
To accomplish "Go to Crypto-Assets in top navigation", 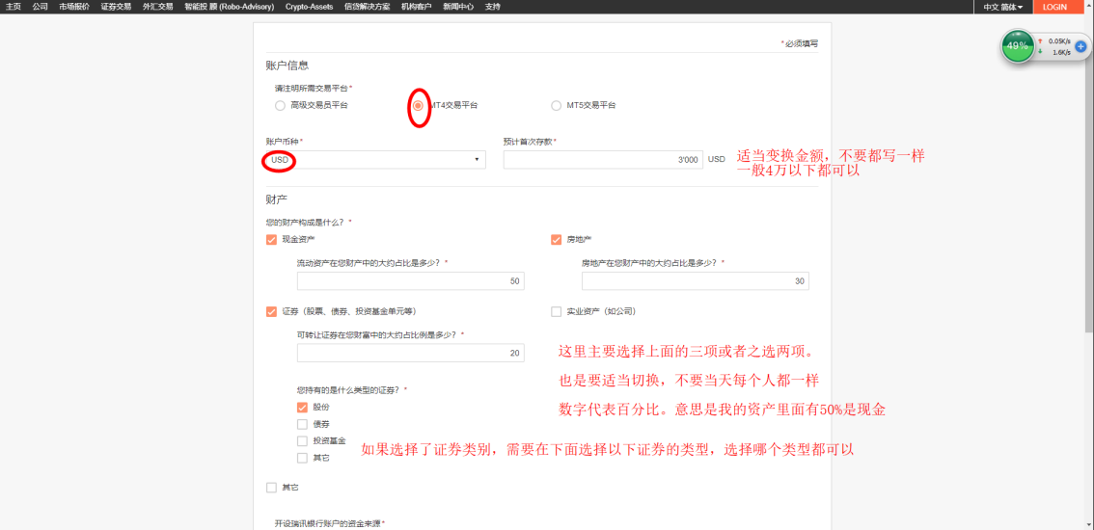I will (309, 7).
